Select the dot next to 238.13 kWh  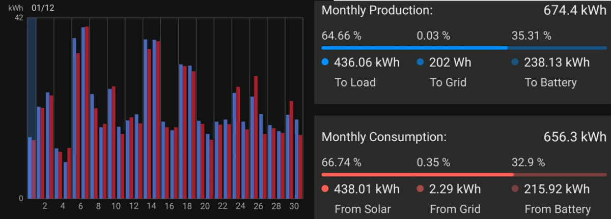[515, 62]
